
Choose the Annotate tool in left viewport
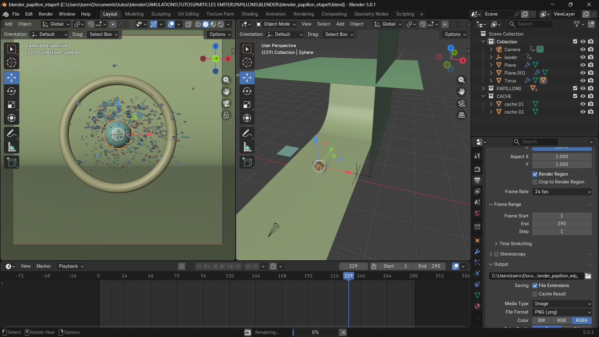point(12,134)
